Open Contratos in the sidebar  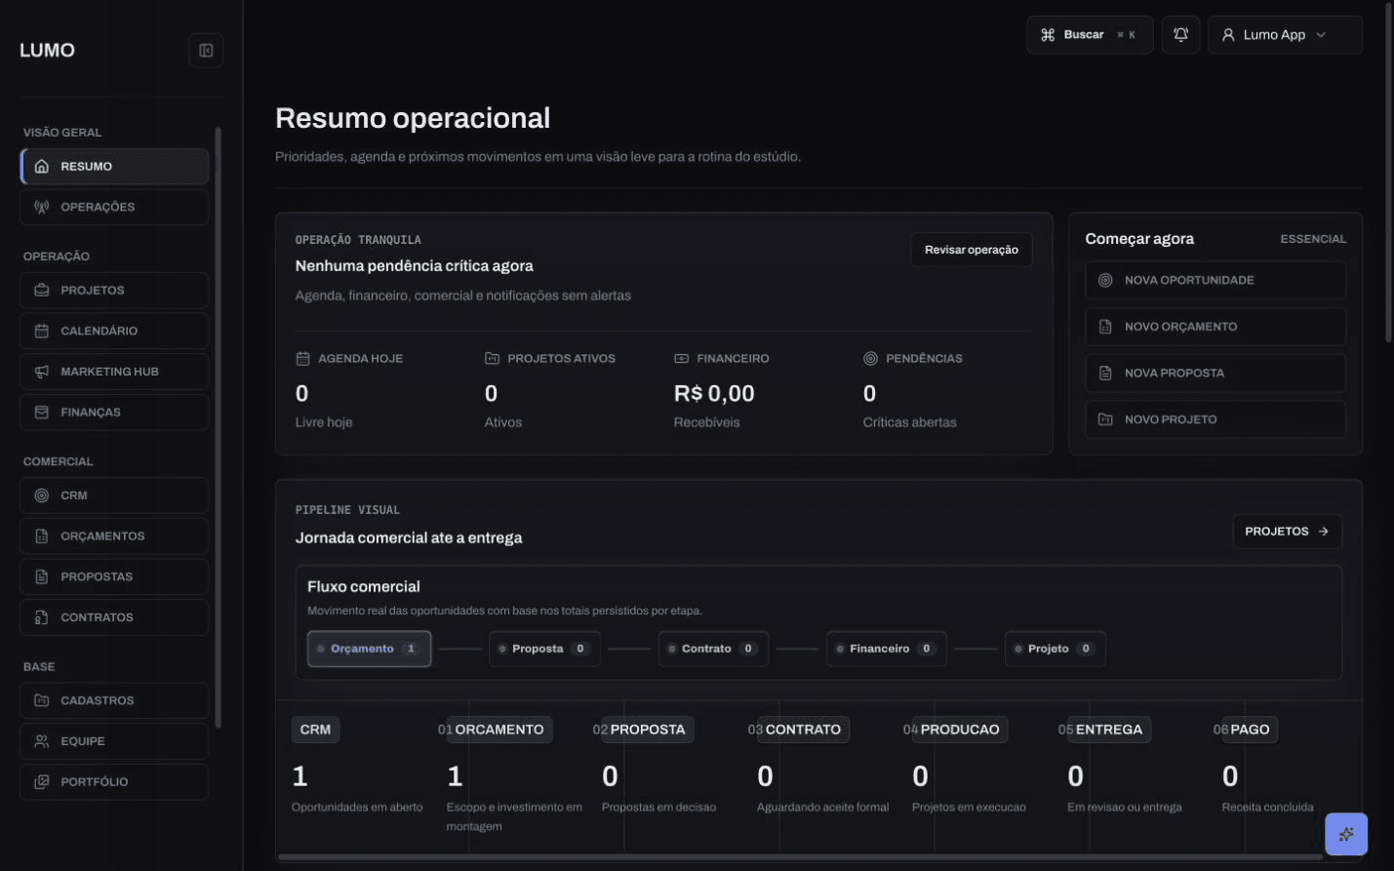point(114,618)
